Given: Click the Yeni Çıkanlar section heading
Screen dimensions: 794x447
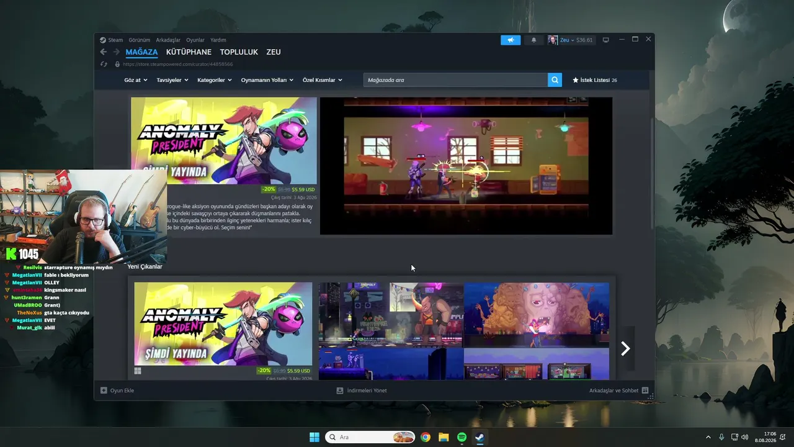Looking at the screenshot, I should point(145,266).
